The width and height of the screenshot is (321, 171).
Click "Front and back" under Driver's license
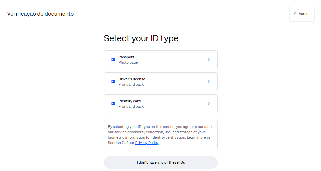[131, 85]
